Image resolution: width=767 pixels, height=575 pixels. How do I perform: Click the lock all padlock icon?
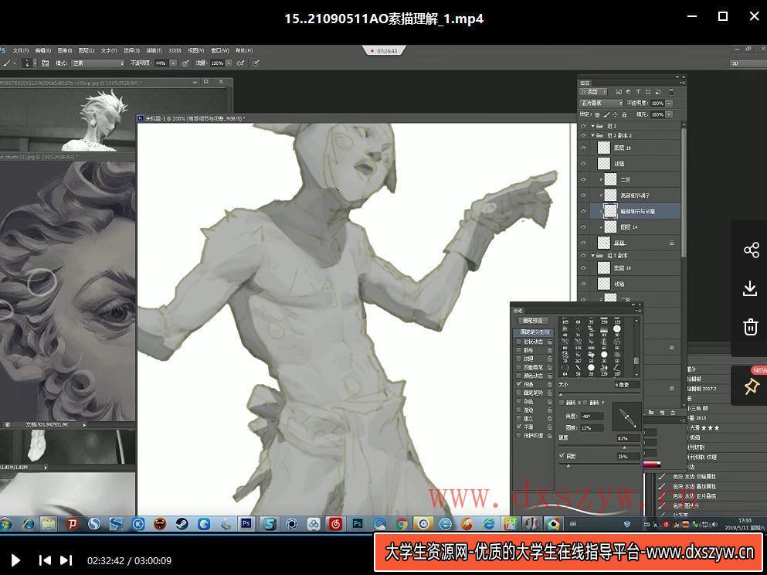624,115
